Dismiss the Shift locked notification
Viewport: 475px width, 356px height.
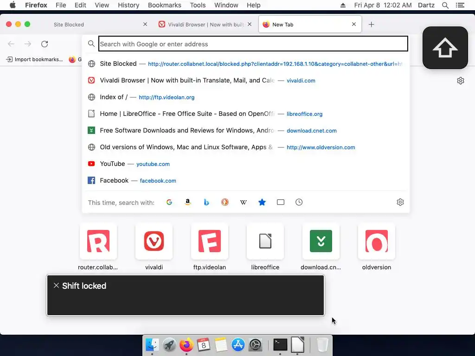(56, 286)
